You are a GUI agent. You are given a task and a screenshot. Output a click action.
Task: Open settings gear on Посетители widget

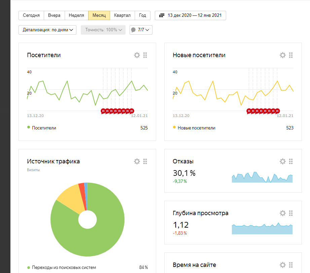tap(137, 55)
